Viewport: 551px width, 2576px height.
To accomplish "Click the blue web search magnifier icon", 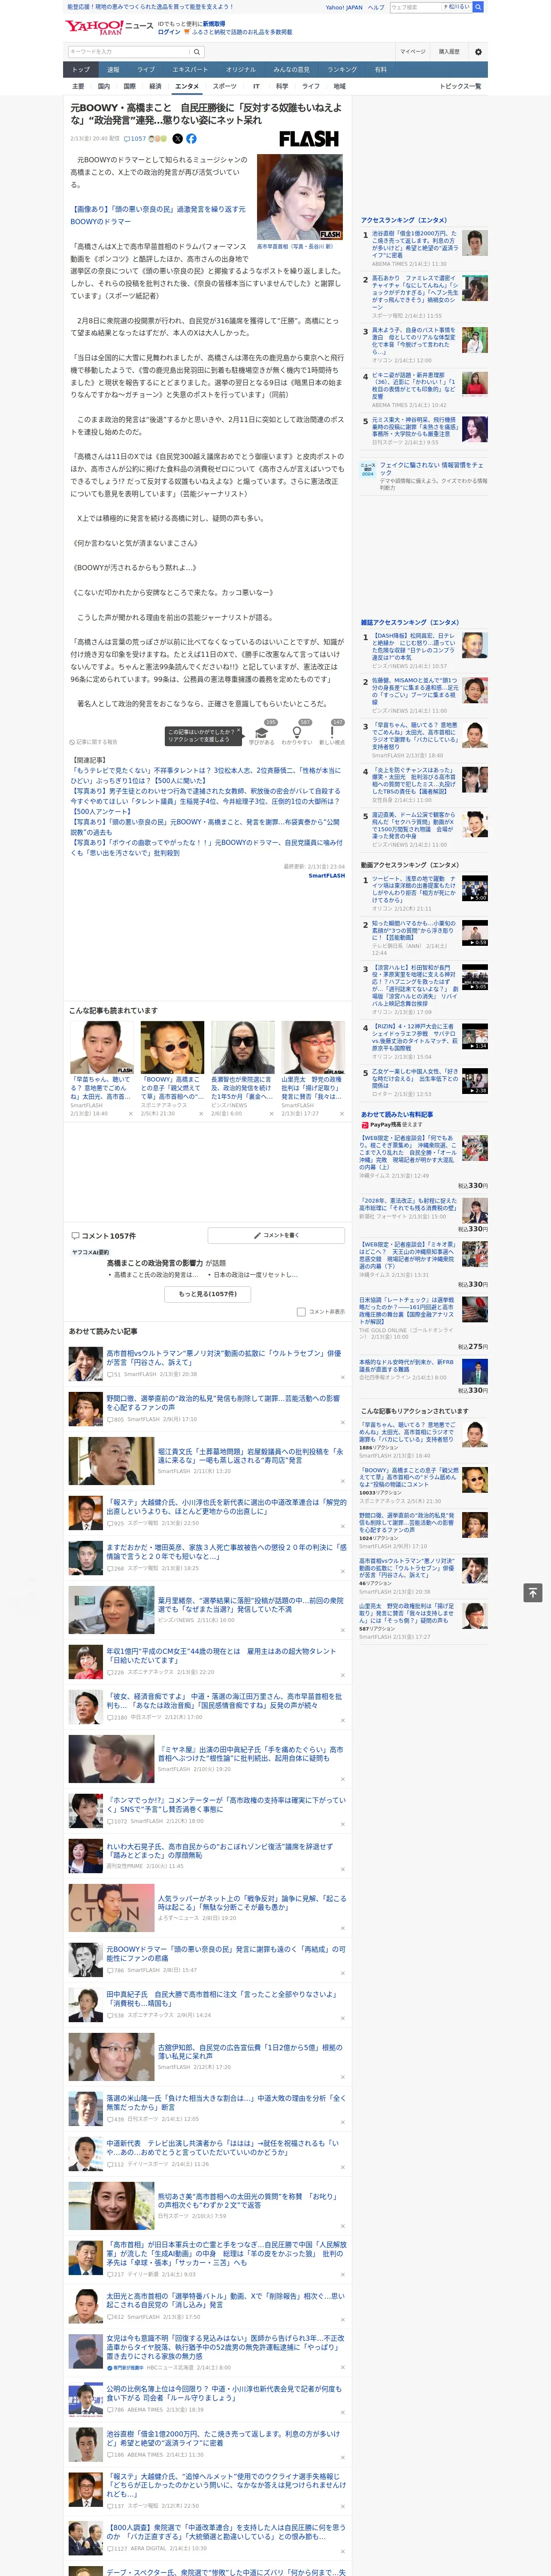I will [x=477, y=7].
